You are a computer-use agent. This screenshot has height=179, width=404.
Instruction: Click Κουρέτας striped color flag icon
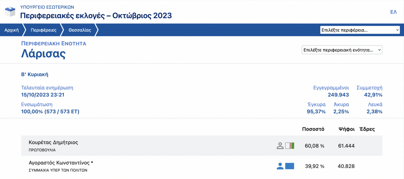pyautogui.click(x=290, y=146)
